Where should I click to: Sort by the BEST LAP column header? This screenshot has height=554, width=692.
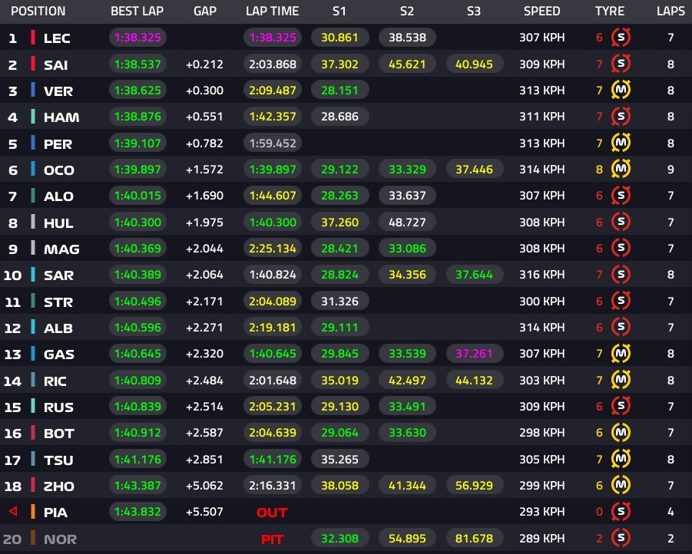tap(137, 12)
